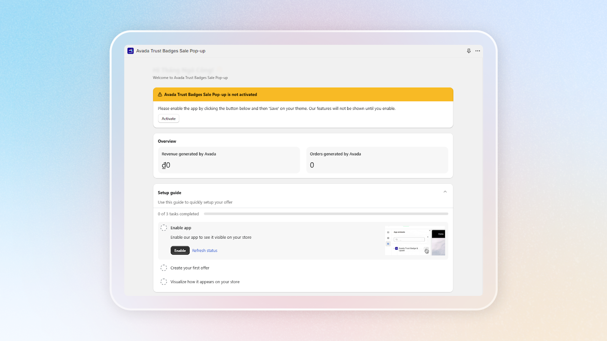Screen dimensions: 607x341
Task: Click the tasks completed progress bar
Action: pyautogui.click(x=326, y=214)
